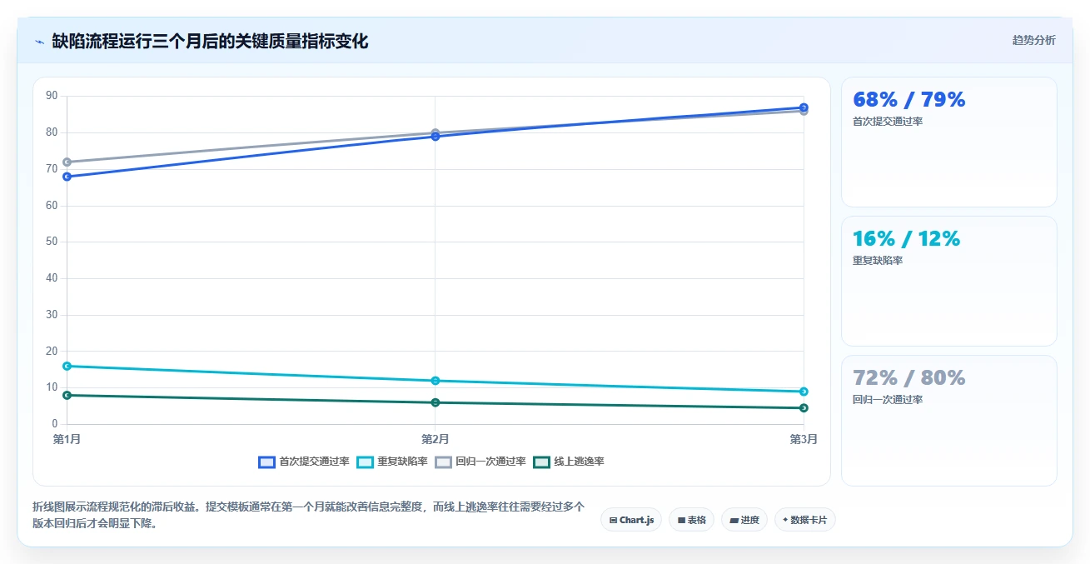Image resolution: width=1090 pixels, height=564 pixels.
Task: Click the 第2月 x-axis label
Action: [436, 439]
